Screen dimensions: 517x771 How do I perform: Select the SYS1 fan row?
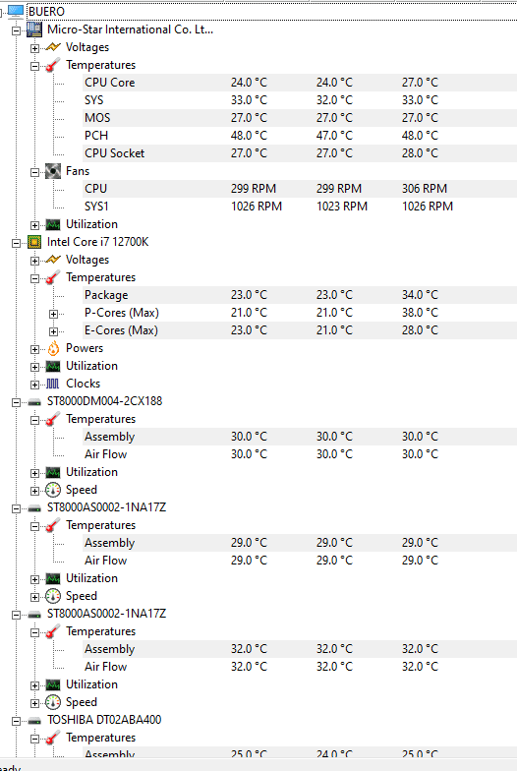(300, 207)
